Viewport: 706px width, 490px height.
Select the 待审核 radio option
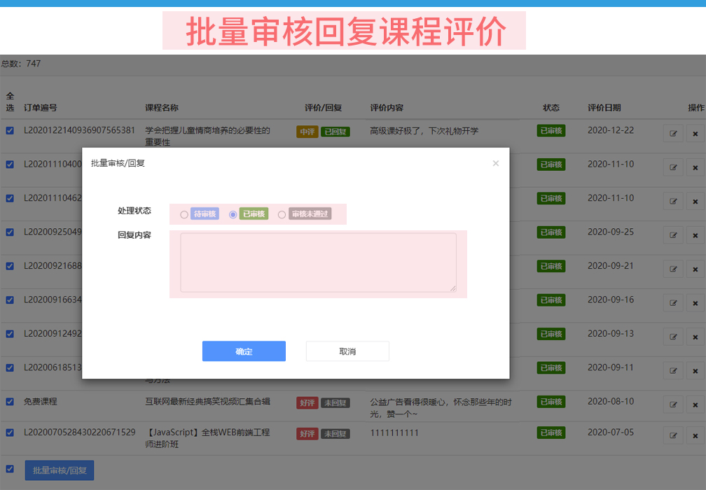click(184, 215)
